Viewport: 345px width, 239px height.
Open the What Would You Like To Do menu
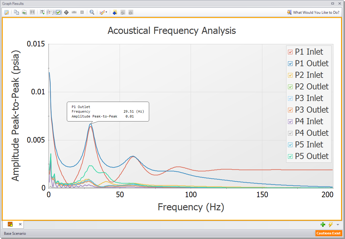pos(313,12)
